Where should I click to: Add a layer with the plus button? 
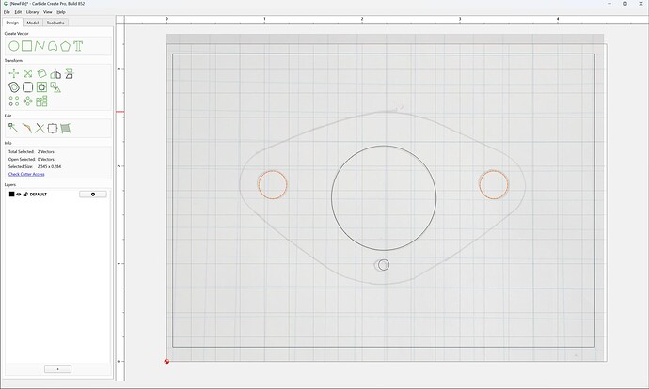57,368
